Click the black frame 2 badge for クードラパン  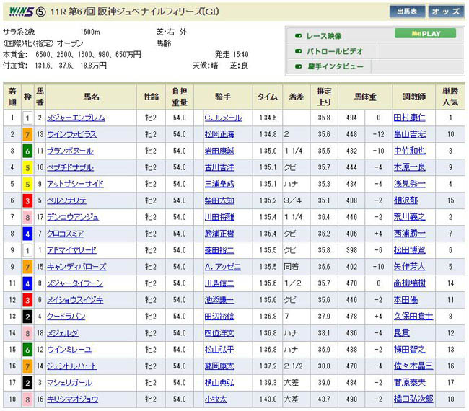(27, 316)
